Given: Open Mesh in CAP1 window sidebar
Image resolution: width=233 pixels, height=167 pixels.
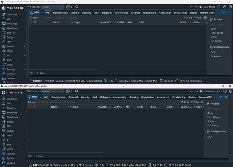Looking at the screenshot, I should coord(7,136).
